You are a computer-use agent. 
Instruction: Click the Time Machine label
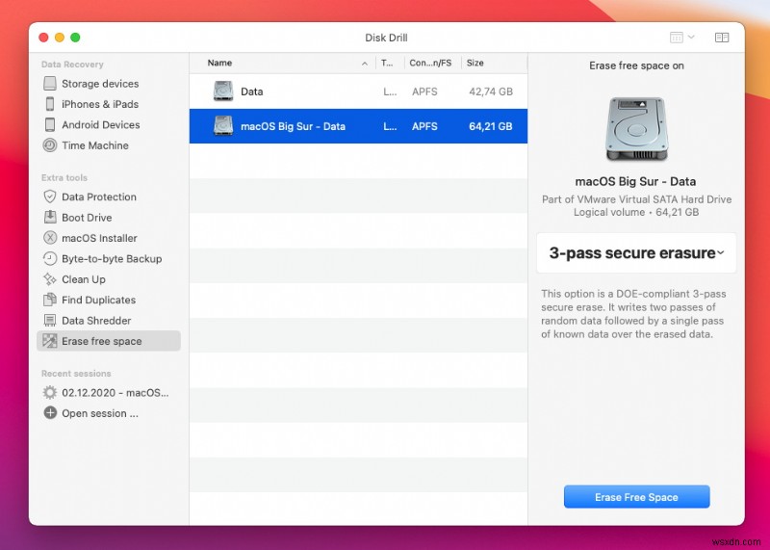click(x=95, y=145)
